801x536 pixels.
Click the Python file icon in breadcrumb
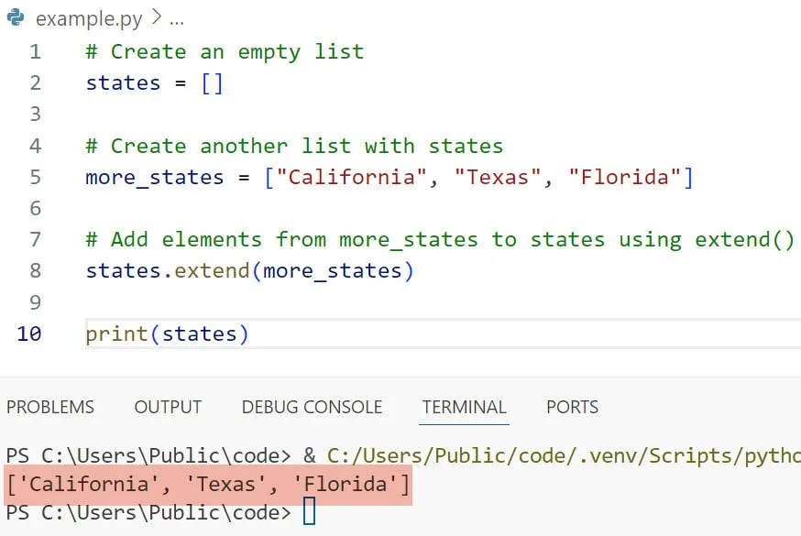(x=16, y=17)
